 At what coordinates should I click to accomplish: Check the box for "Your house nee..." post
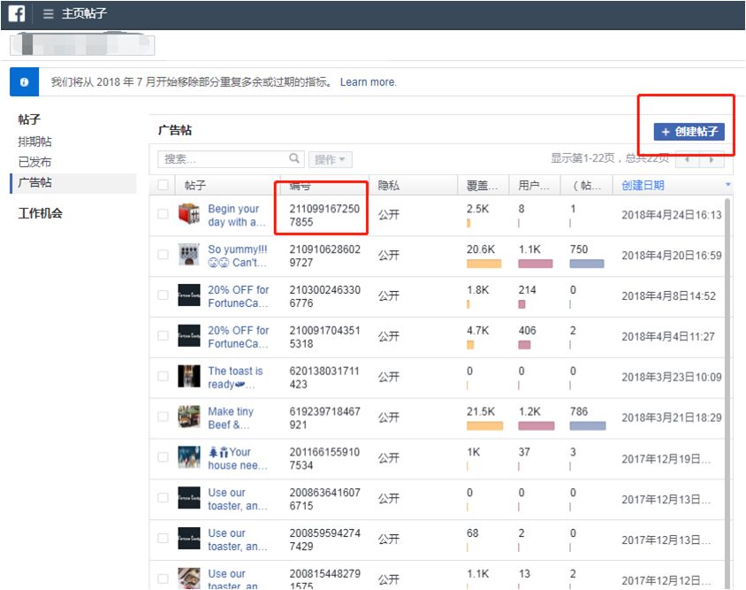(163, 456)
